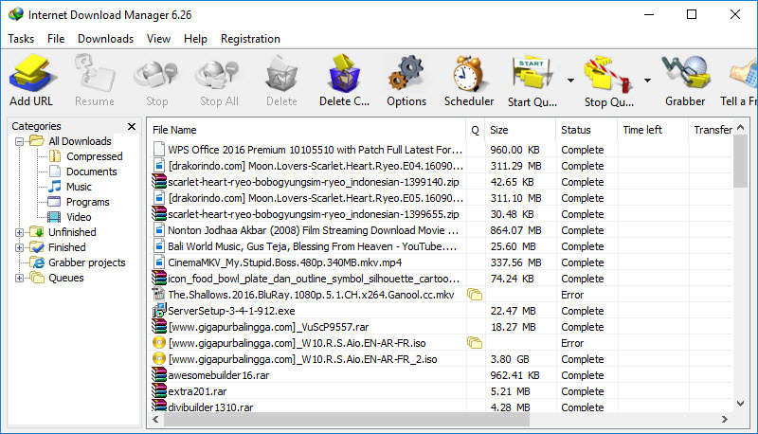The image size is (758, 434).
Task: Select the Music category
Action: coord(79,187)
